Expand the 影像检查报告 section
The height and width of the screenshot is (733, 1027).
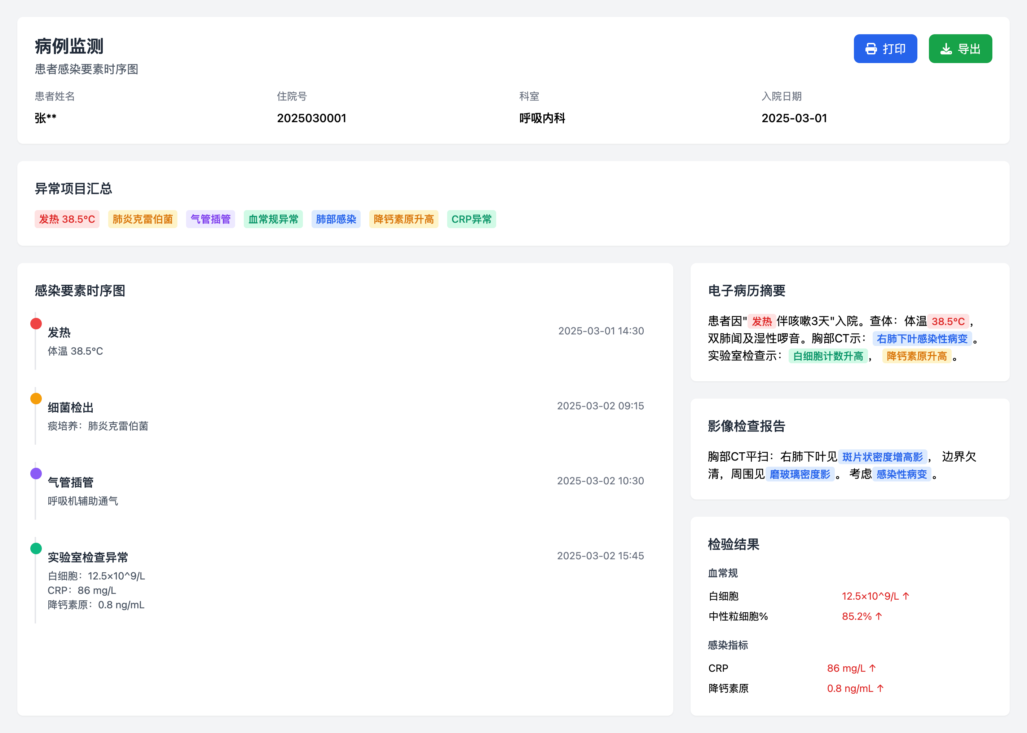746,427
